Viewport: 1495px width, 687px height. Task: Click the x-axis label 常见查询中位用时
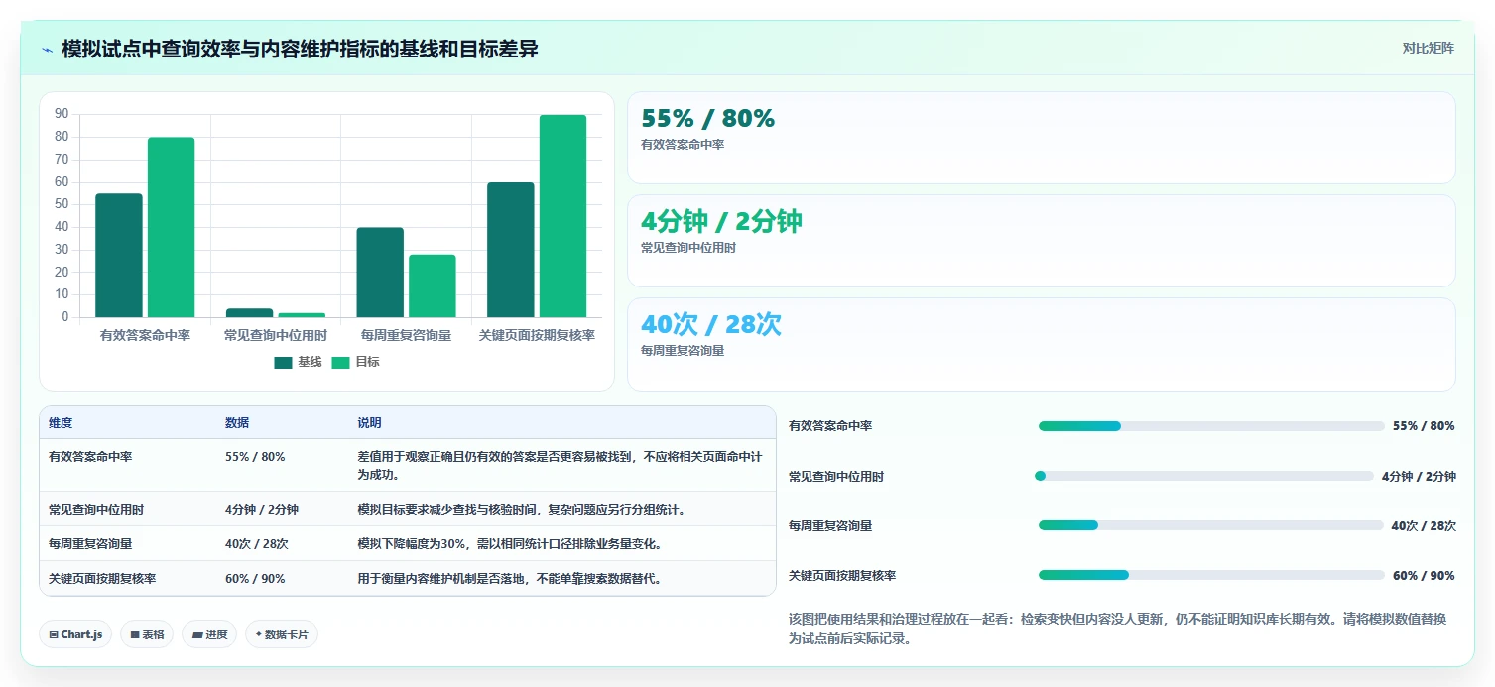276,336
